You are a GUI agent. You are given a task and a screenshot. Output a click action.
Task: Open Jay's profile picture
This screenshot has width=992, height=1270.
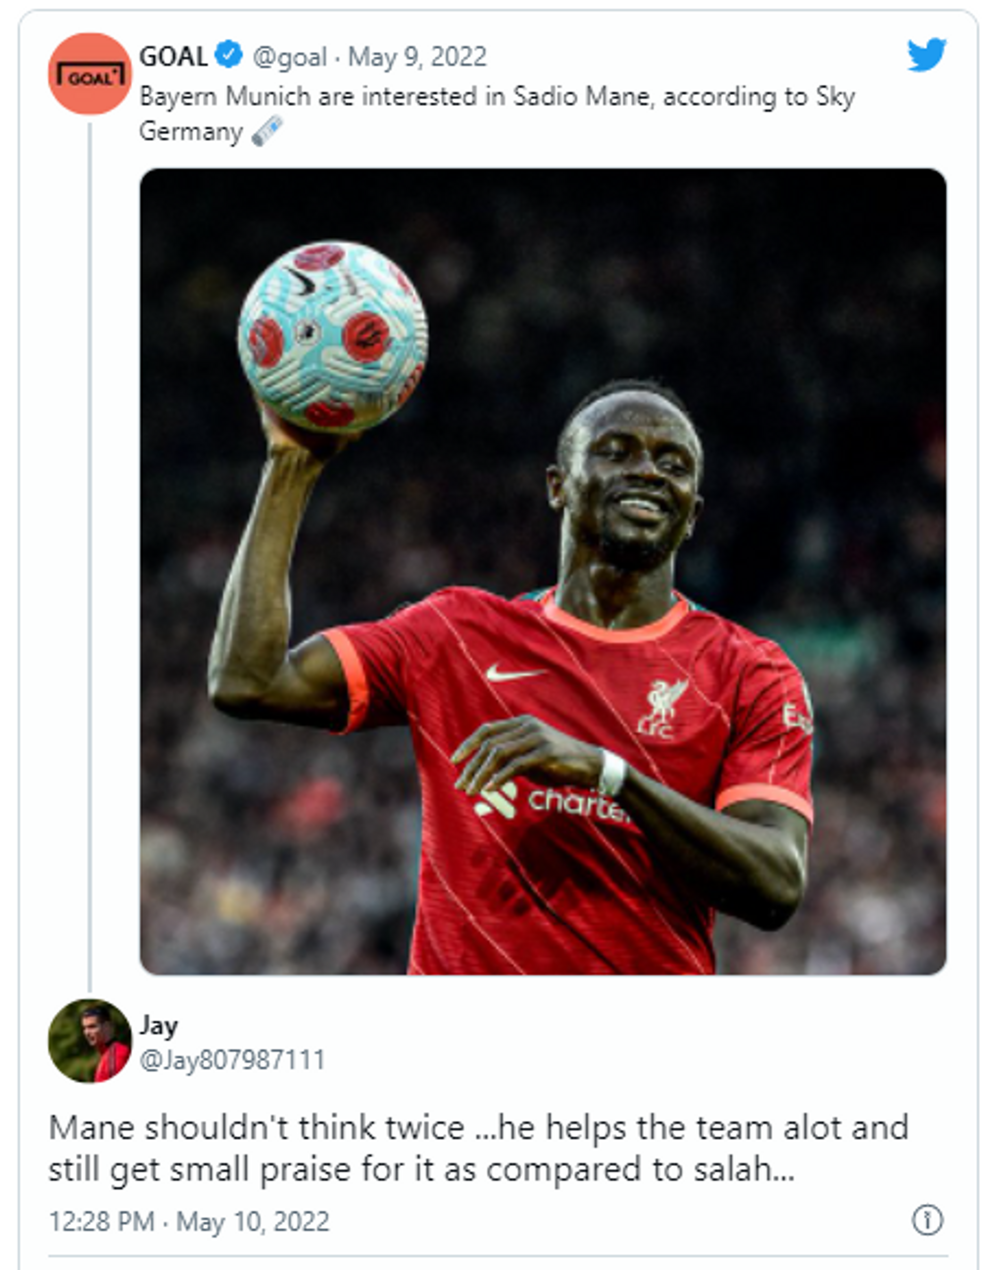[x=90, y=1041]
